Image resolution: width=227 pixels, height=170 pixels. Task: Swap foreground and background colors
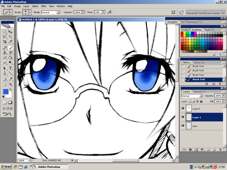pos(11,90)
